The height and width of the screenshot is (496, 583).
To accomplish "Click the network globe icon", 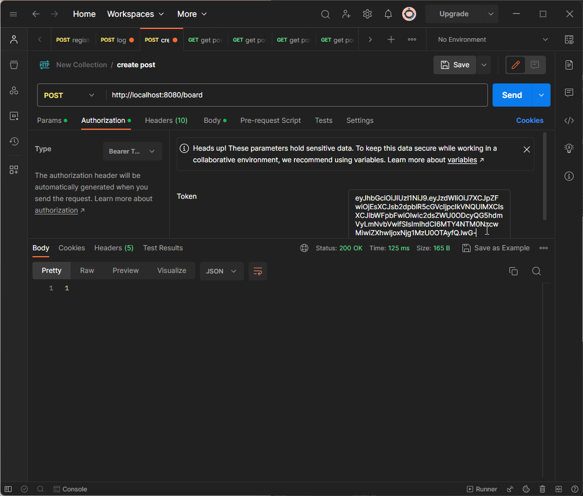I will point(304,248).
